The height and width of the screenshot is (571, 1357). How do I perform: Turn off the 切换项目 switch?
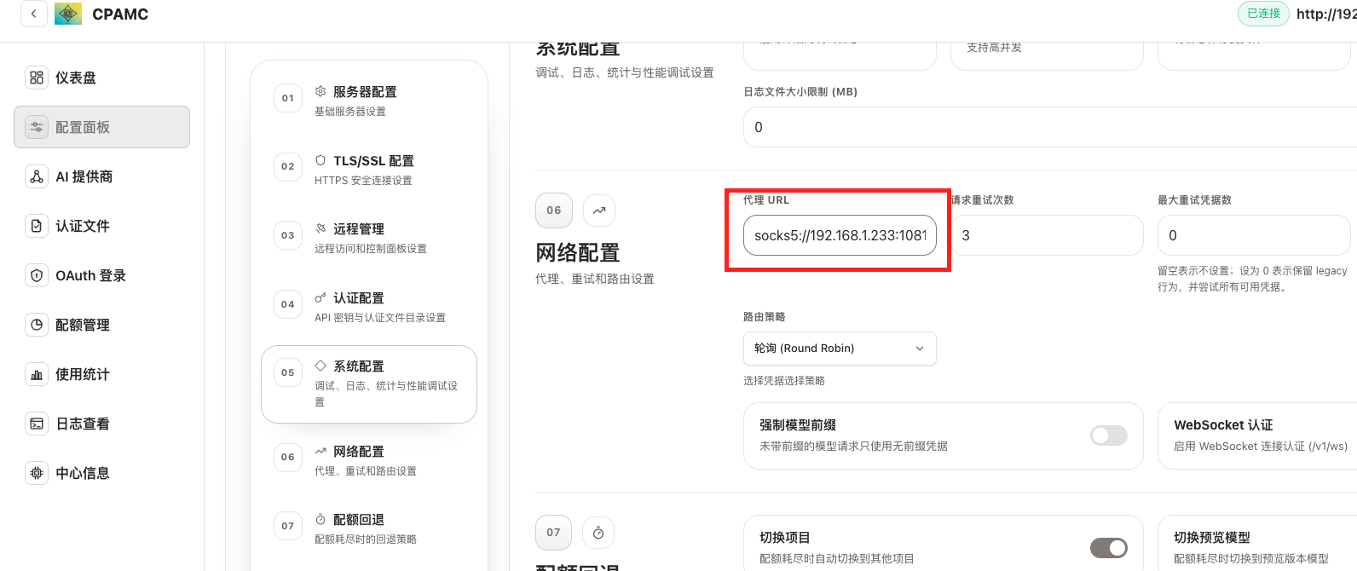[x=1109, y=548]
